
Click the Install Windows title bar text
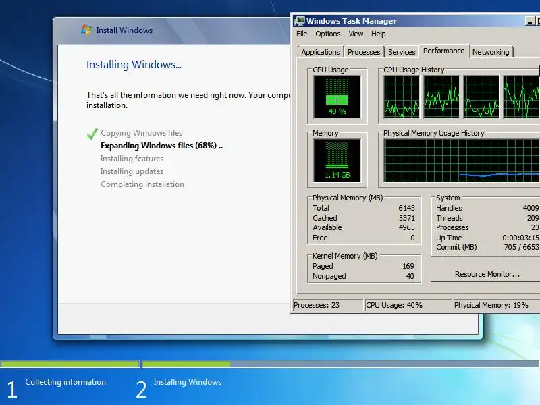pos(124,30)
